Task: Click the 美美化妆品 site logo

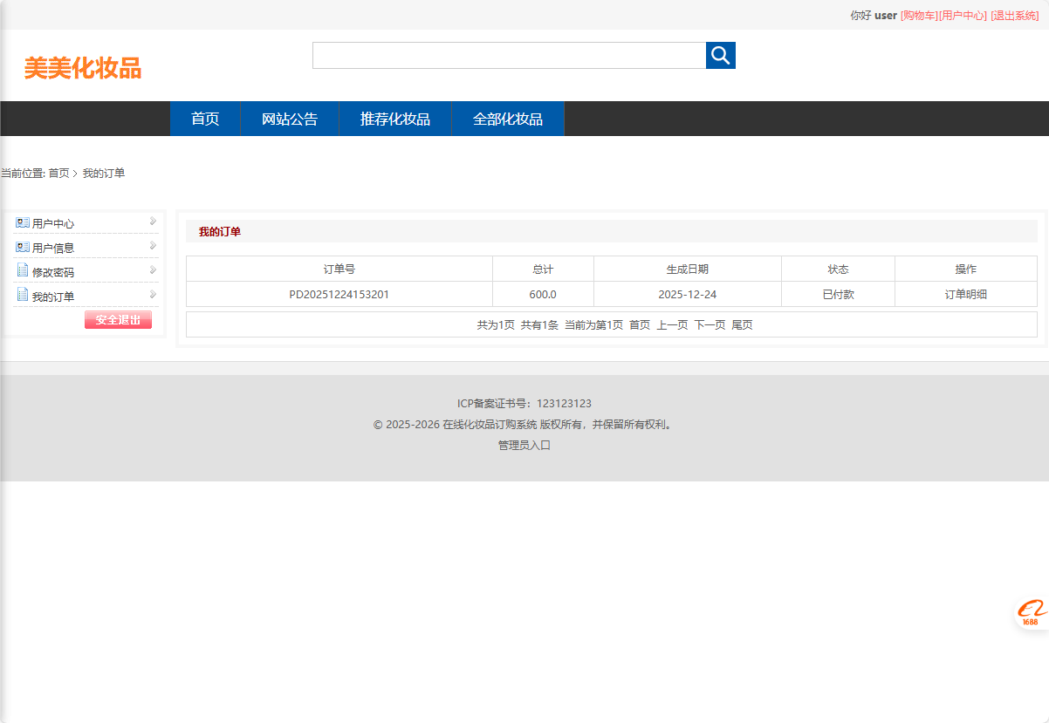Action: (x=84, y=69)
